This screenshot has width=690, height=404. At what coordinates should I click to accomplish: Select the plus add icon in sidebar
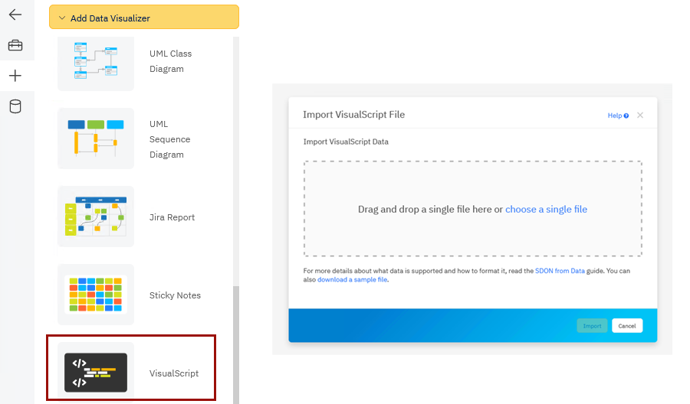[15, 76]
